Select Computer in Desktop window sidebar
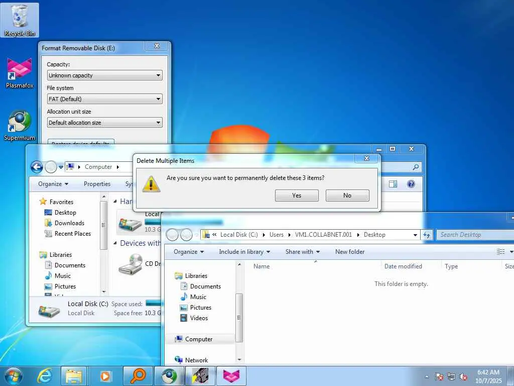 click(199, 339)
